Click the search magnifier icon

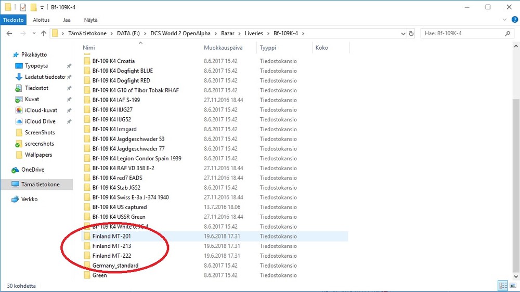point(508,33)
